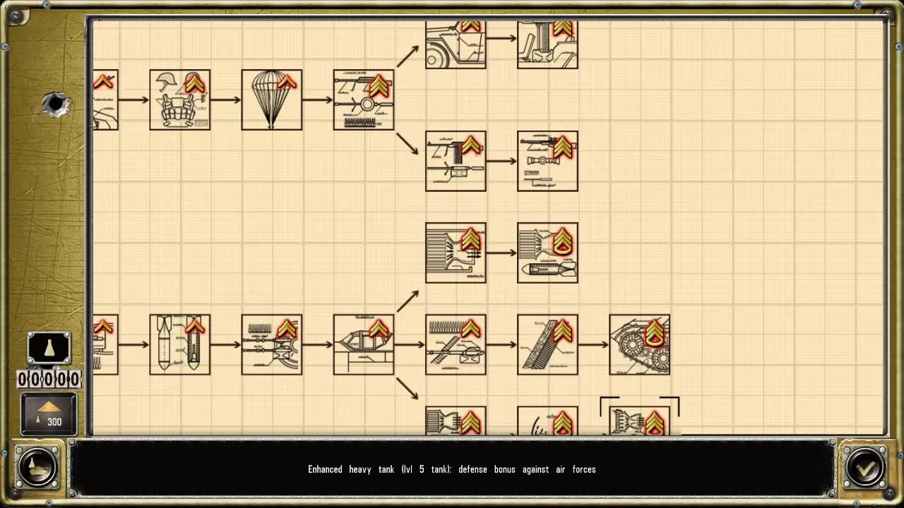Screen dimensions: 904x508
Task: Pick the sloped armor plate upgrade
Action: [x=547, y=344]
